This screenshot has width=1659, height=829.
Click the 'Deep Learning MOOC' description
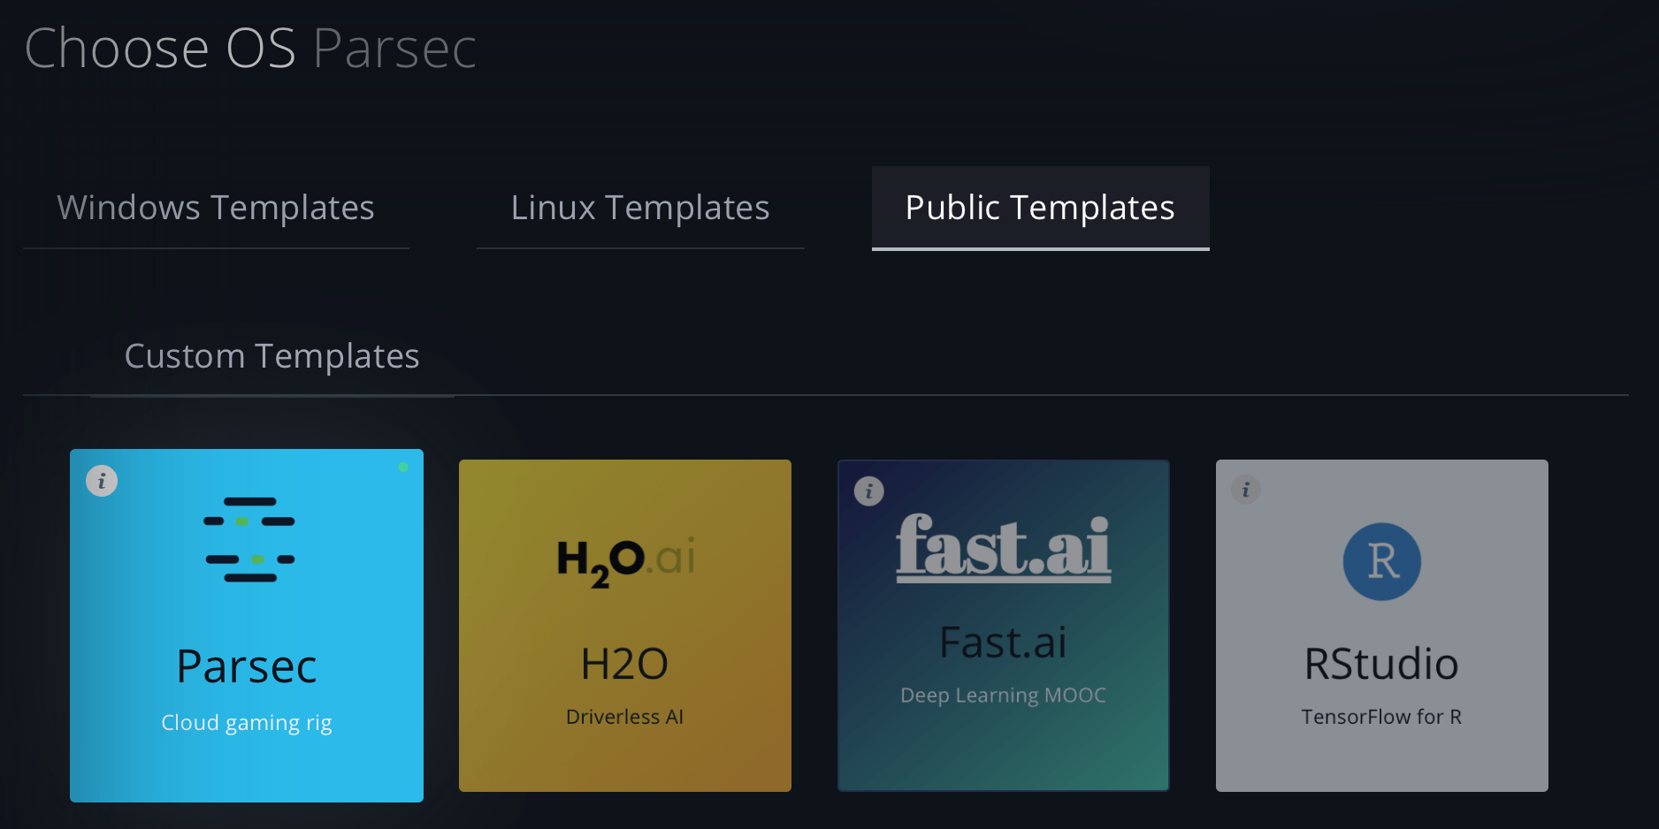(x=1004, y=696)
